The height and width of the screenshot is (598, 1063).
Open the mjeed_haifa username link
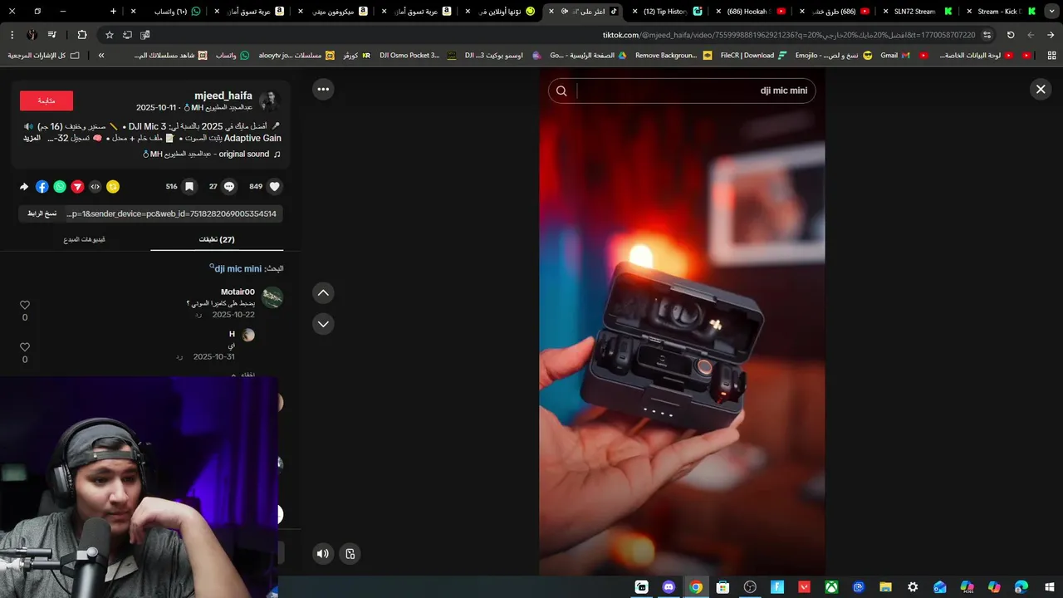[223, 96]
